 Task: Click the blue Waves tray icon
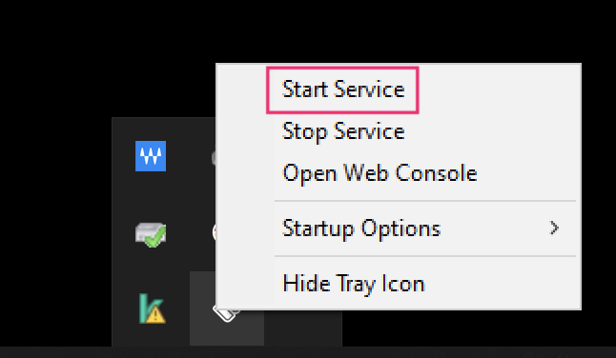[x=151, y=156]
